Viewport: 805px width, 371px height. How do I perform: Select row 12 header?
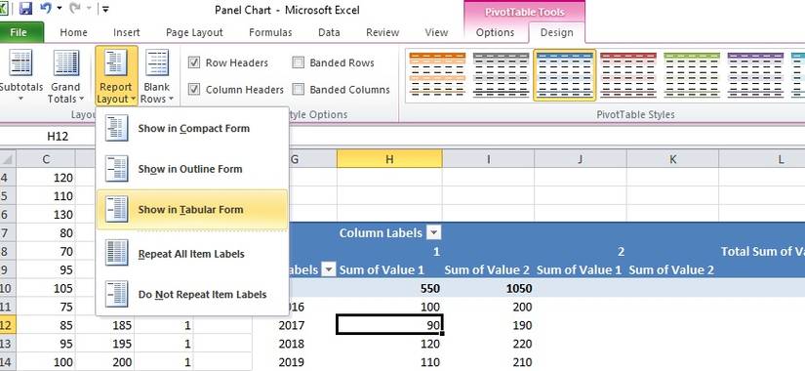8,325
